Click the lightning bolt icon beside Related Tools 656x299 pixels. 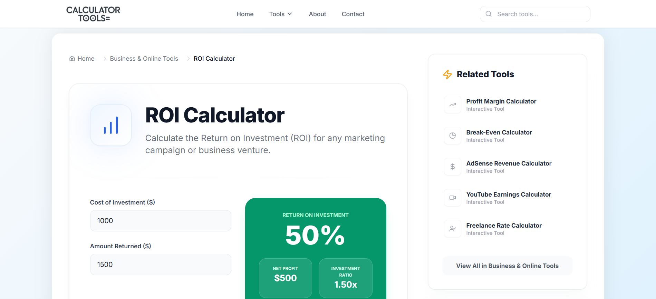(x=447, y=74)
